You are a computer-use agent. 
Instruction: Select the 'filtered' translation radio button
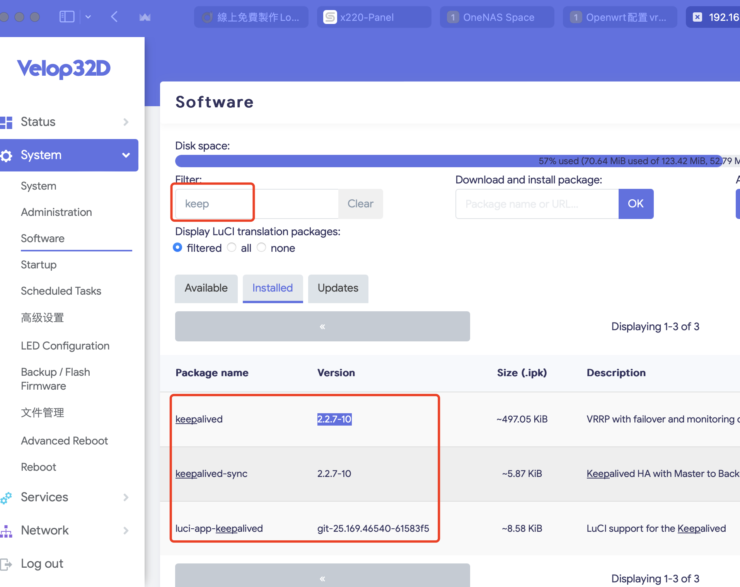[x=178, y=248]
